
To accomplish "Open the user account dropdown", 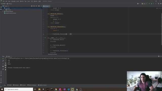I will coord(138,4).
